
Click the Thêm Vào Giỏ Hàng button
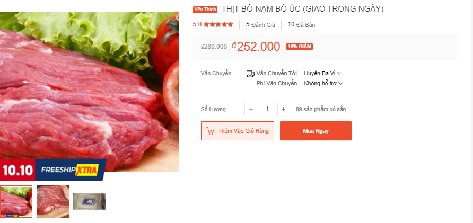coord(238,131)
